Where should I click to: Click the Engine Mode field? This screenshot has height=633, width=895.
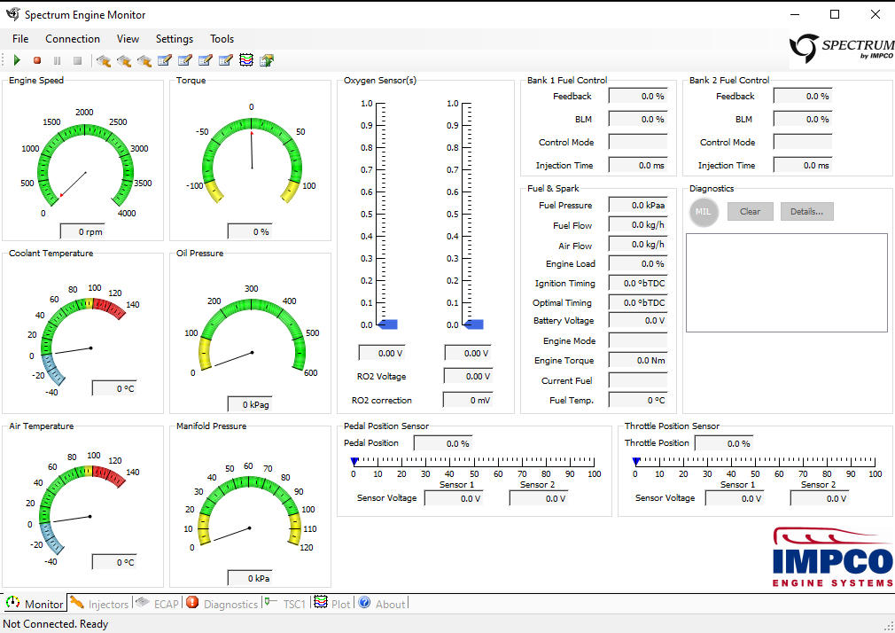coord(637,340)
